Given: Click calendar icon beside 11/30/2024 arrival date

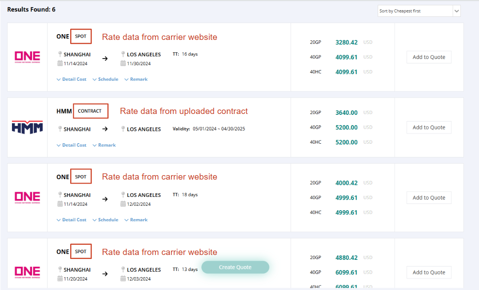Looking at the screenshot, I should (123, 63).
